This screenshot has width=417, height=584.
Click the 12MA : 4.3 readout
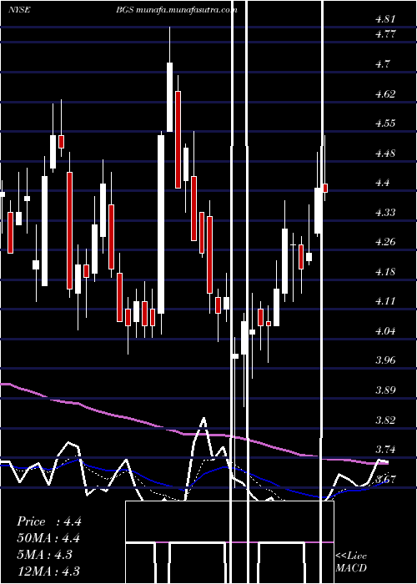pyautogui.click(x=48, y=571)
